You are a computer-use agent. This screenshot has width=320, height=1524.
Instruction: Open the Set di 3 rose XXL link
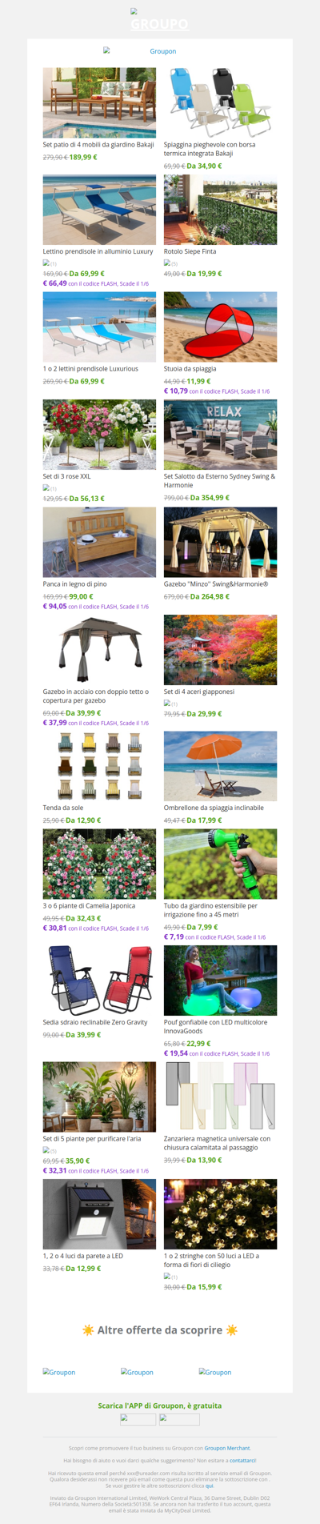[66, 476]
